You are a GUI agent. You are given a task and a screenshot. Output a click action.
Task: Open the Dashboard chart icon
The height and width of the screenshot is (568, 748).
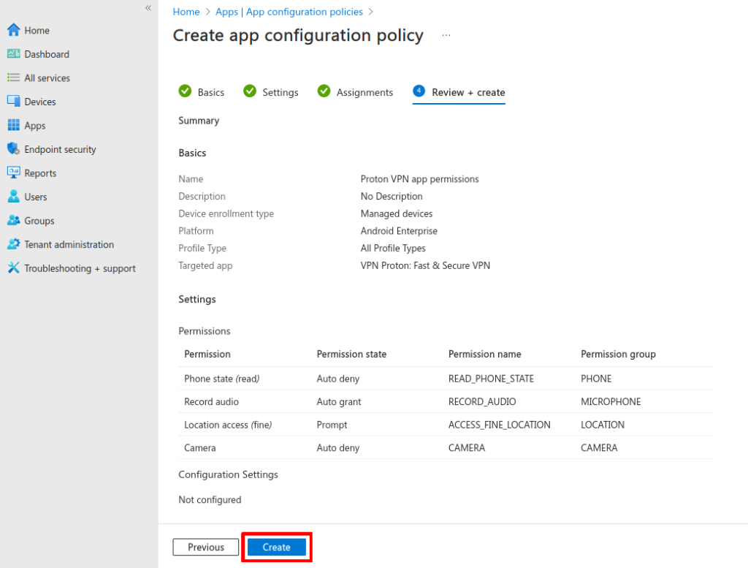[13, 54]
